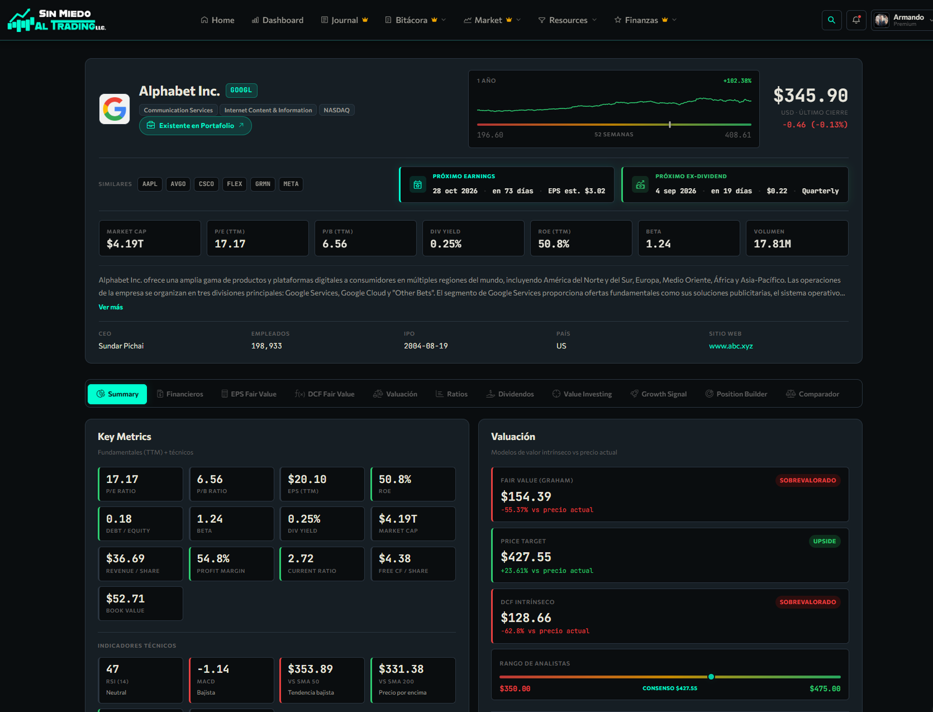Screen dimensions: 933x712
Task: Click the analyst range consensus dot
Action: coord(711,676)
